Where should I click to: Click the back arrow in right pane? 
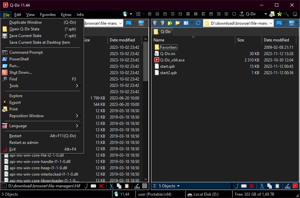(x=155, y=23)
